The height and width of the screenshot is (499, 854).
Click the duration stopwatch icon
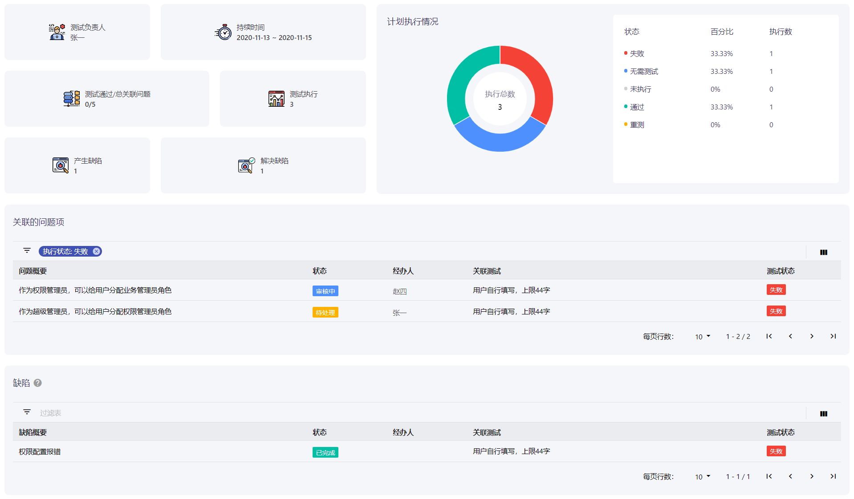(x=224, y=32)
